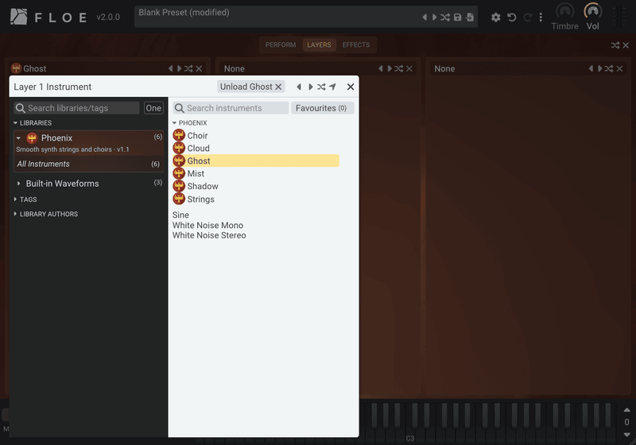This screenshot has height=445, width=636.
Task: Toggle the Favourites (0) filter
Action: click(323, 108)
